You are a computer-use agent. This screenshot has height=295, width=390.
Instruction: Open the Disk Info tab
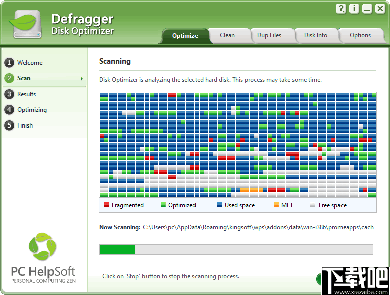[315, 35]
